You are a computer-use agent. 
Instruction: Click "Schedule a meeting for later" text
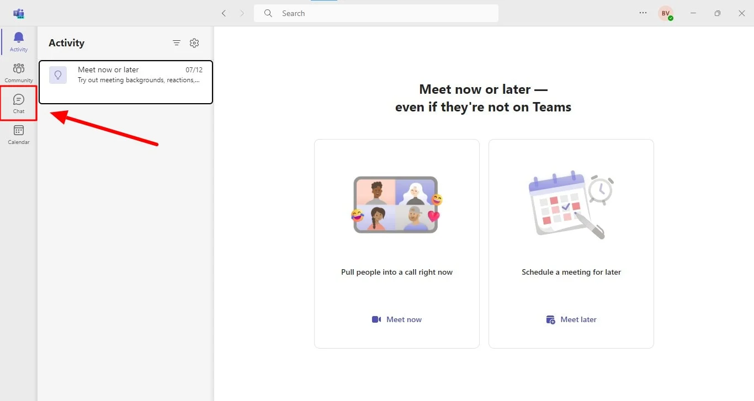point(571,272)
